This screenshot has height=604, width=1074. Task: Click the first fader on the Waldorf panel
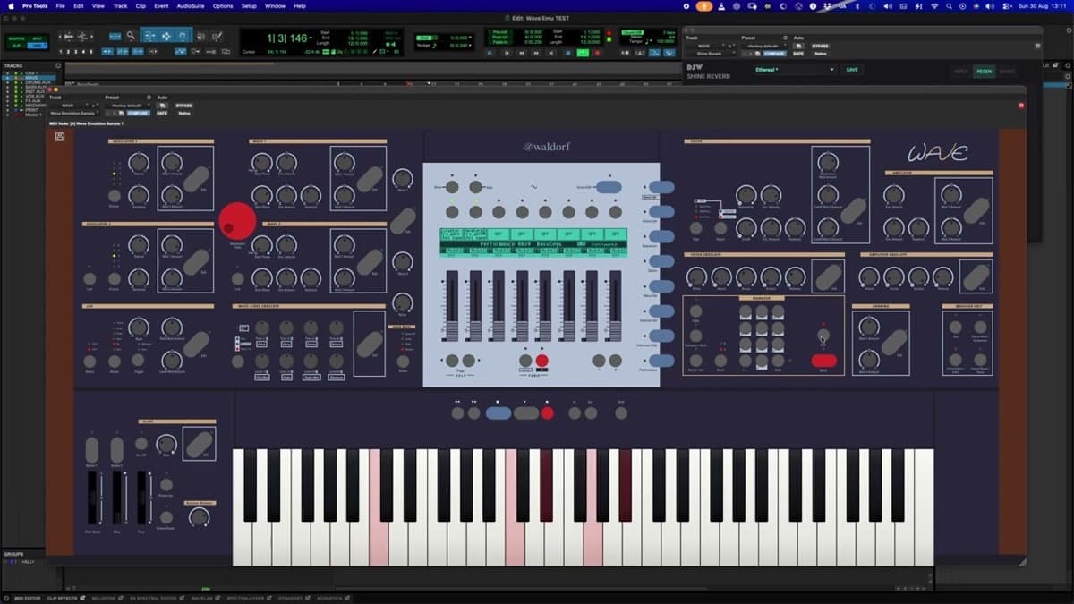click(x=452, y=306)
